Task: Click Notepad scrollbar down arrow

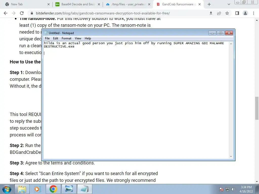Action: click(231, 156)
